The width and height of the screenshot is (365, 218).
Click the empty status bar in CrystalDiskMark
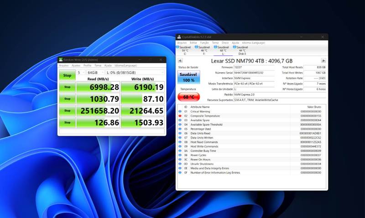112,132
